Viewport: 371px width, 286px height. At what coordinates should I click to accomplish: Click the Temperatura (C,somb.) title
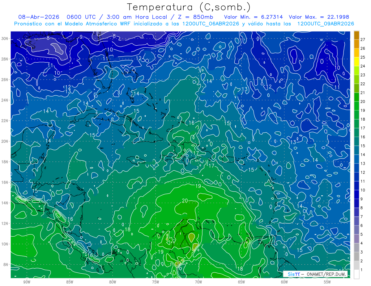point(189,7)
